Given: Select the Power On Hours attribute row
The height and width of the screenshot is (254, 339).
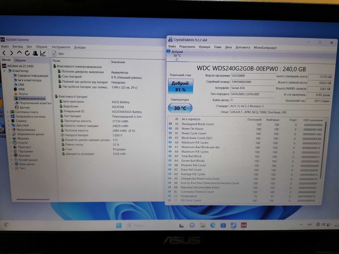Looking at the screenshot, I should (x=246, y=129).
